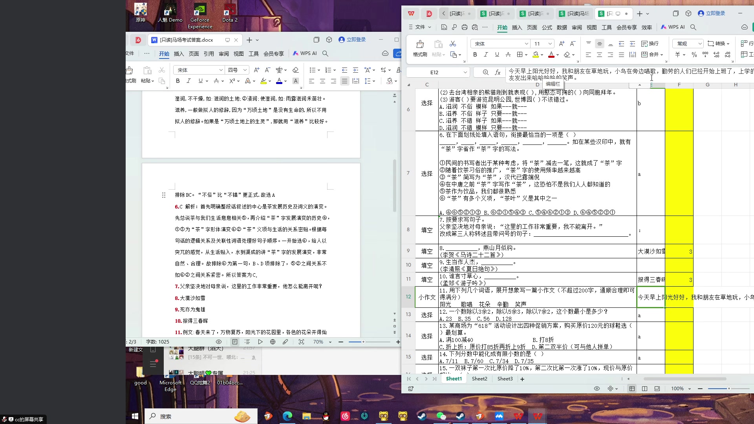
Task: Cut selection with the spreadsheet scissors icon
Action: click(x=453, y=44)
